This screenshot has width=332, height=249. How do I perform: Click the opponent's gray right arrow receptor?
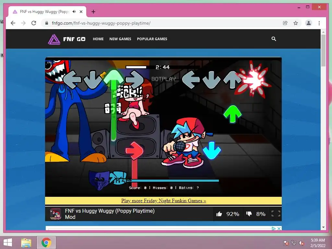tap(134, 79)
